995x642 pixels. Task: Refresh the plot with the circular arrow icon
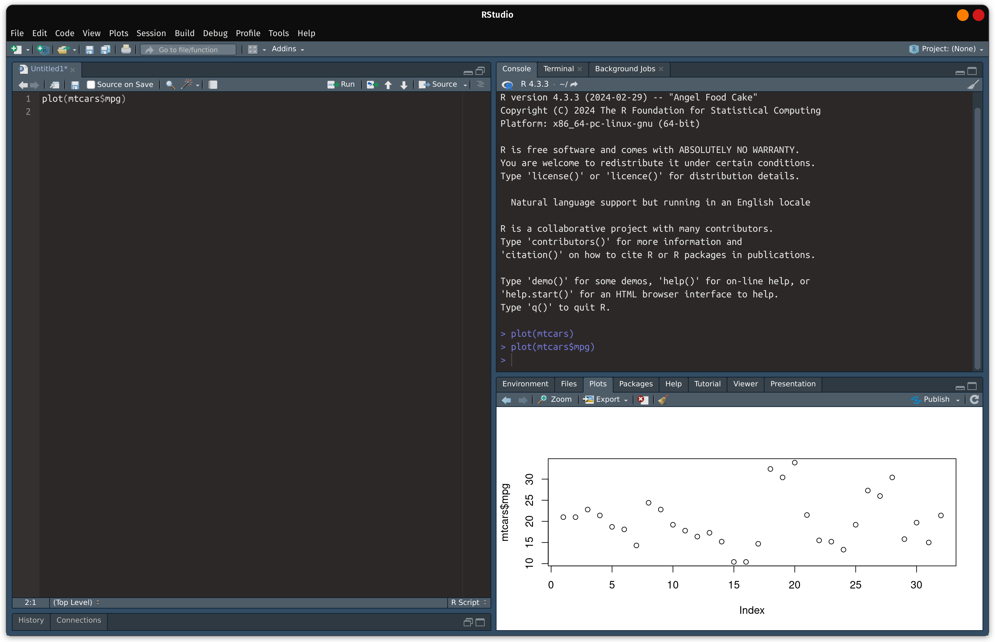click(975, 399)
